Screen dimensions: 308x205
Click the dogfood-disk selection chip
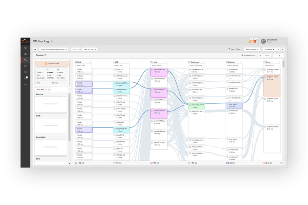click(x=52, y=63)
